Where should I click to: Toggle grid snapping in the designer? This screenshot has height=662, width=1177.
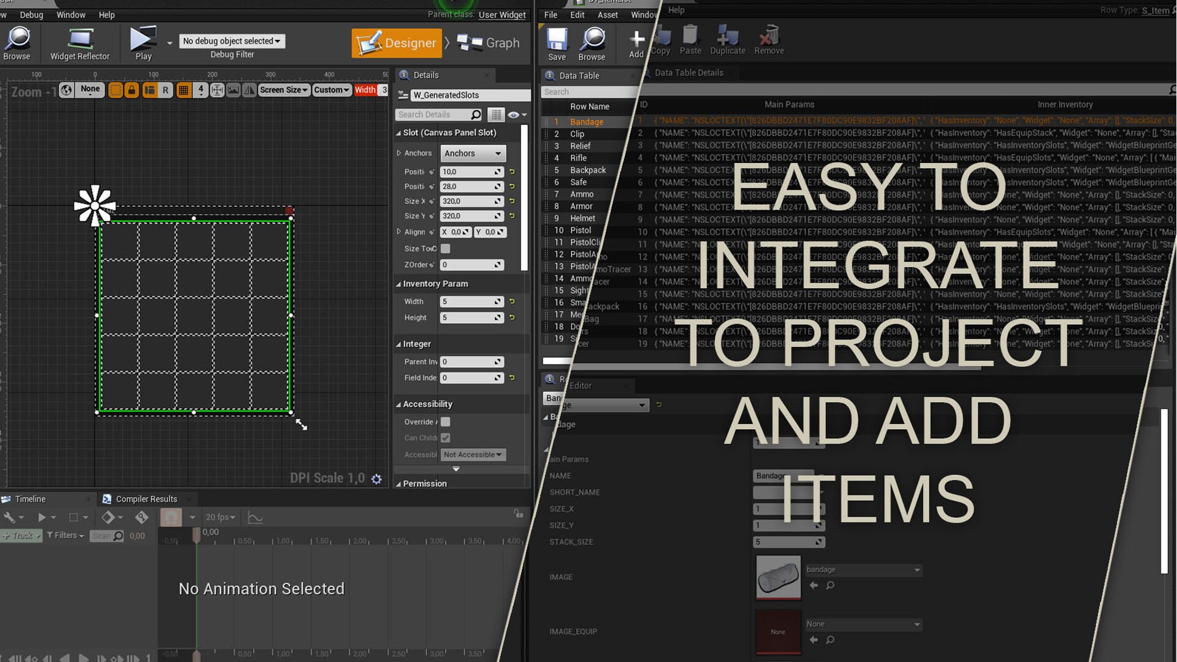(x=183, y=90)
